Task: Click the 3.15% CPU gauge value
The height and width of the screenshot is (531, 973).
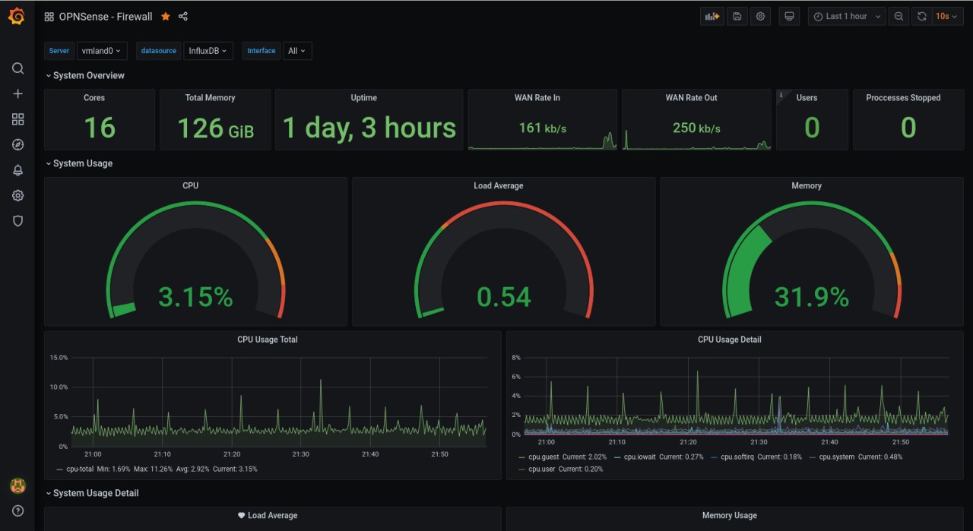Action: [x=195, y=296]
